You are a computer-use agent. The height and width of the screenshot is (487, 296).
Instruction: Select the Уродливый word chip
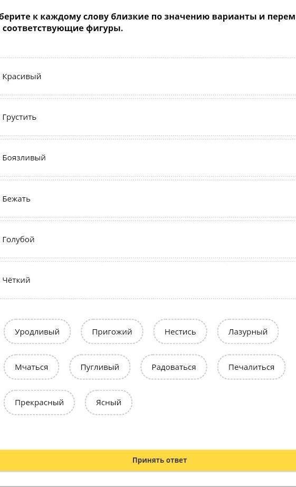click(37, 331)
